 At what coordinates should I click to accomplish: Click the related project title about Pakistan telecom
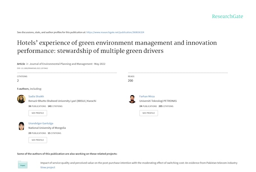139,163
